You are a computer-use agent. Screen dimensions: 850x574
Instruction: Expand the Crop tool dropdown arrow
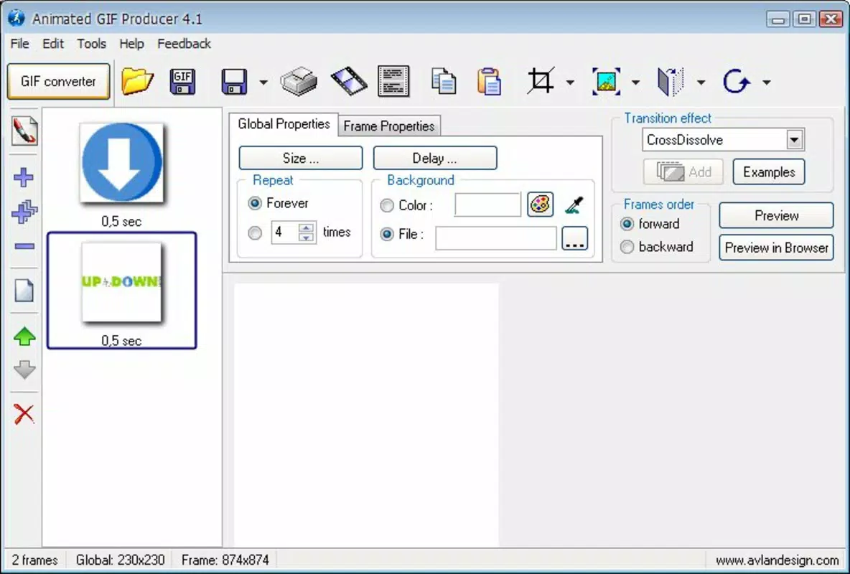click(x=570, y=83)
